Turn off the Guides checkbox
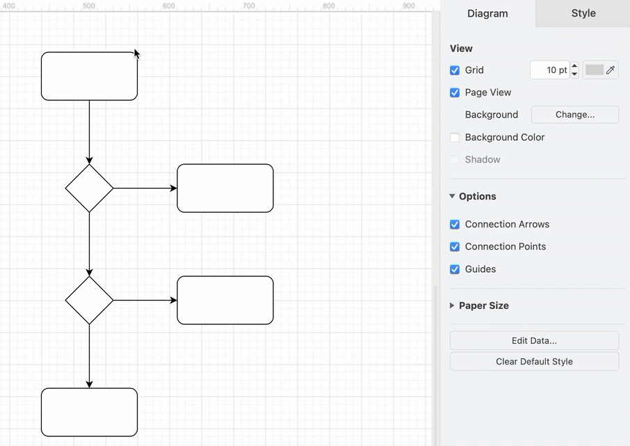 [454, 269]
